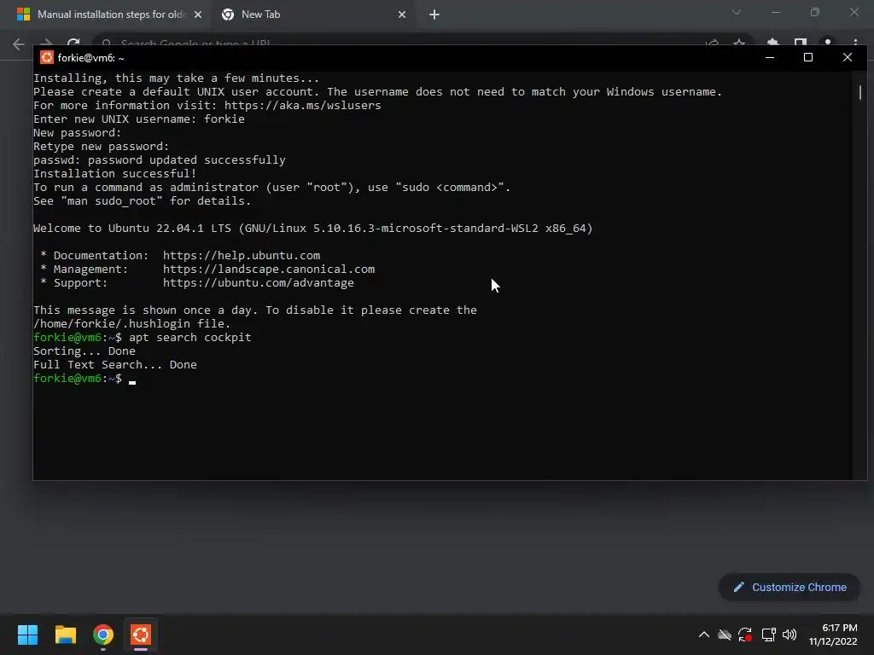The width and height of the screenshot is (874, 655).
Task: Select the Ubuntu terminal taskbar icon
Action: coord(141,635)
